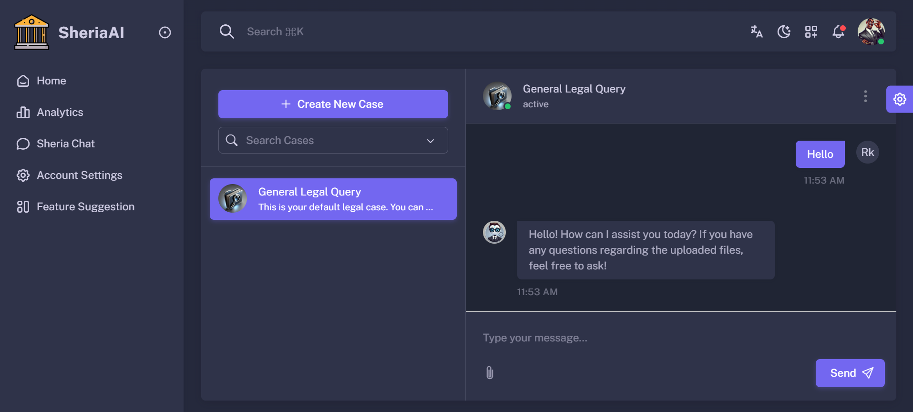
Task: Click the chat header title General Legal Query
Action: [574, 89]
